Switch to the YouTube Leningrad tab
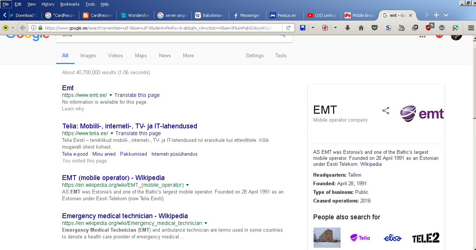The image size is (476, 250). click(322, 15)
